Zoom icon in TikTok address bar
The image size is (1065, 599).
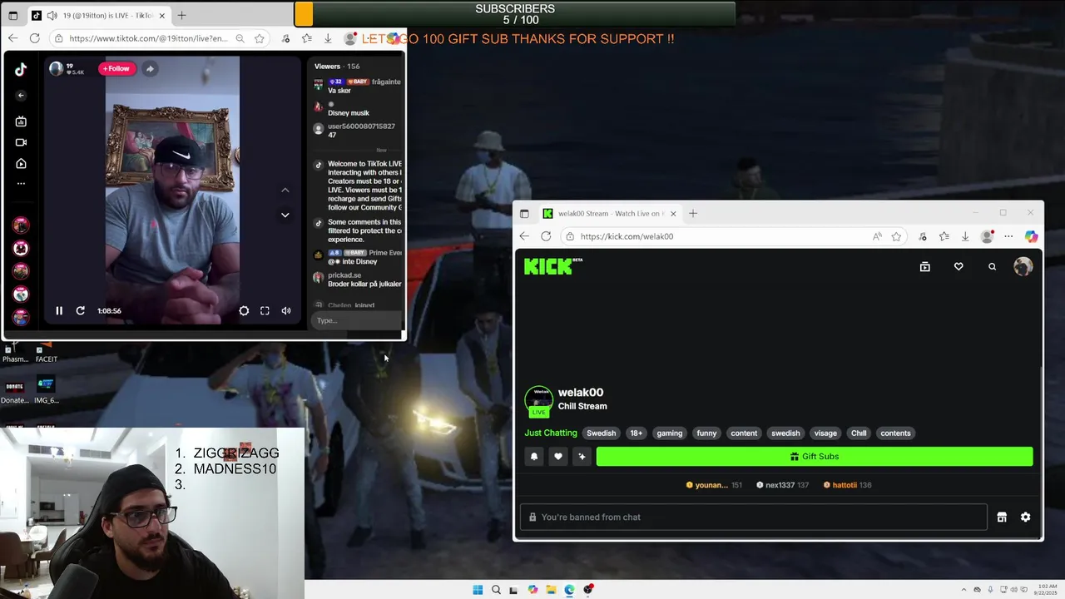pos(240,38)
